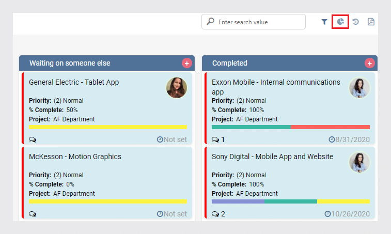Open comments on General Electric card
Image resolution: width=391 pixels, height=234 pixels.
click(33, 139)
